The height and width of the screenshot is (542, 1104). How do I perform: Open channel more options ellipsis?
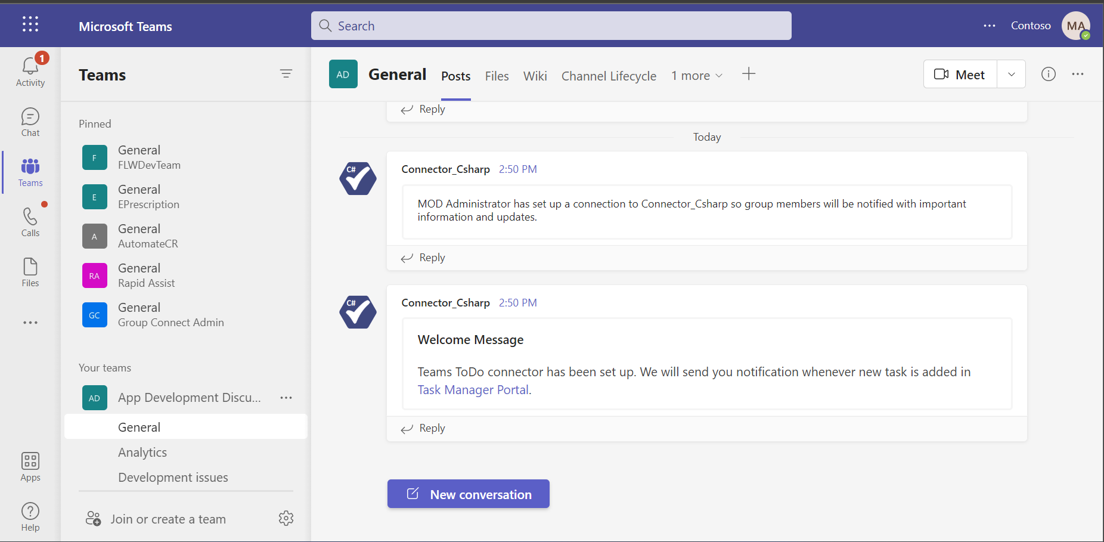click(1078, 74)
